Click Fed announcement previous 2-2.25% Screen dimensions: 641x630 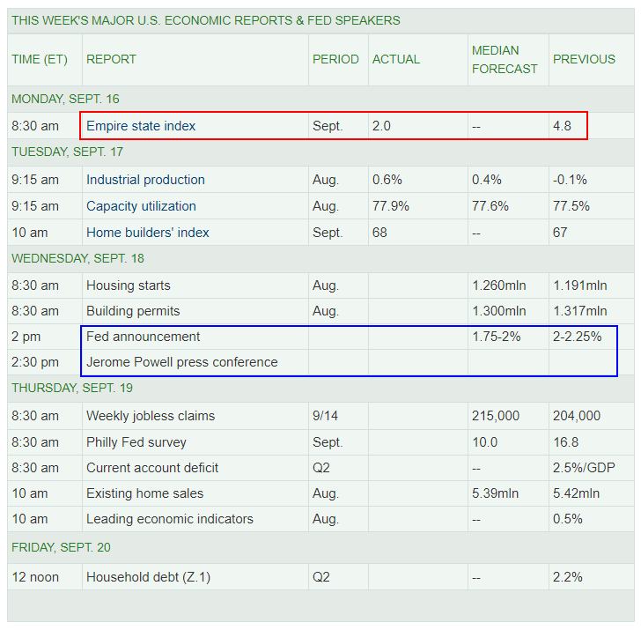pyautogui.click(x=577, y=337)
